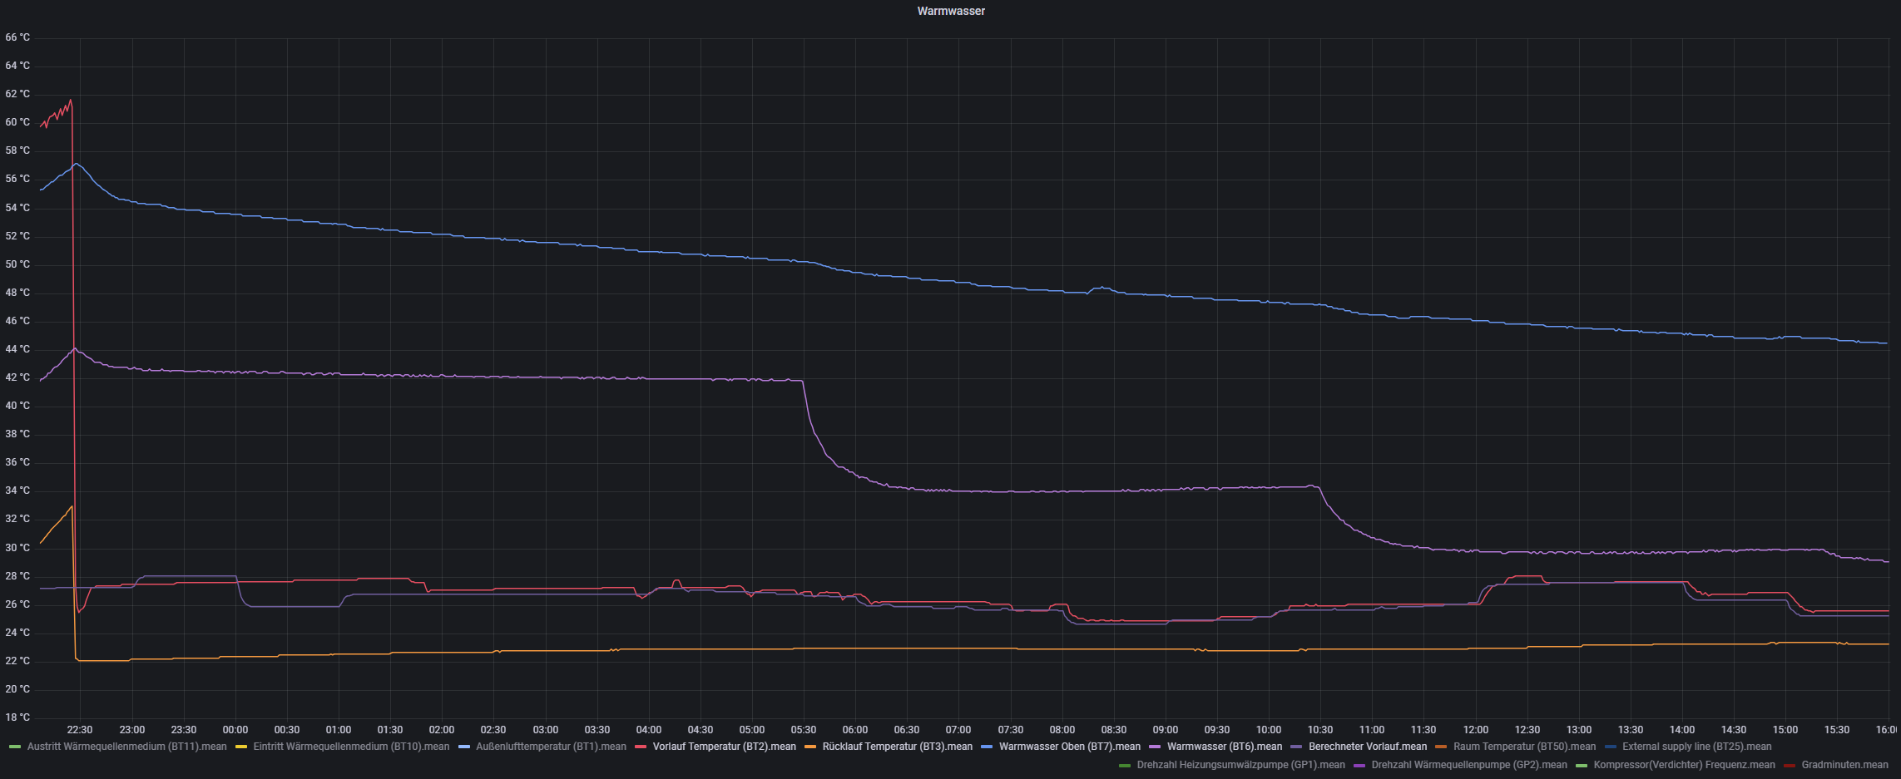Show Drehzahl Heizungsumwälzpumpe (GP1).mean series
Image resolution: width=1901 pixels, height=779 pixels.
1240,765
